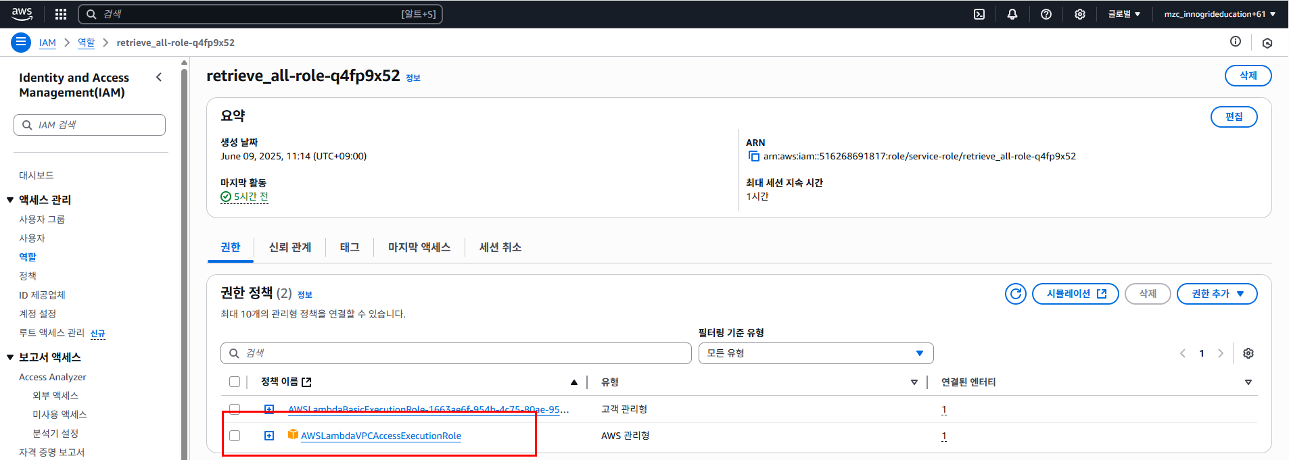Toggle the hamburger navigation menu icon
Viewport: 1289px width, 460px height.
pos(21,42)
